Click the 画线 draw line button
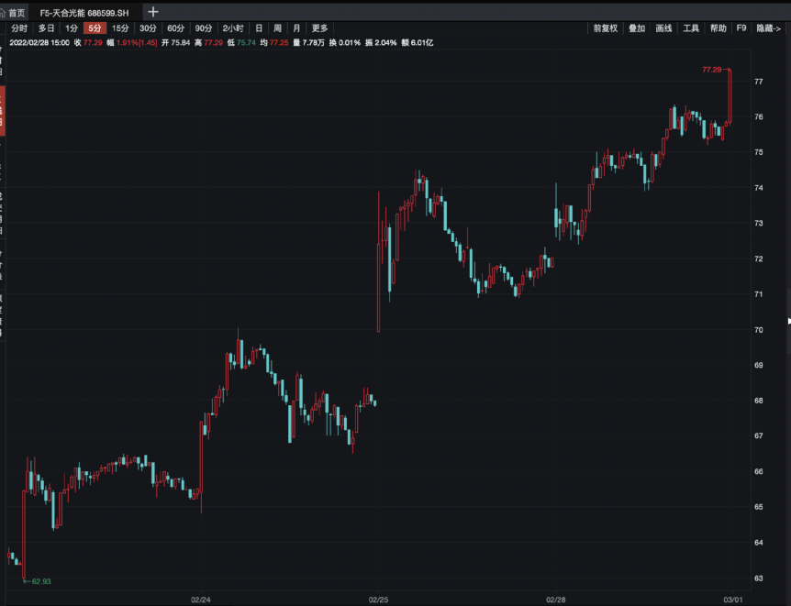The width and height of the screenshot is (791, 606). pos(663,28)
